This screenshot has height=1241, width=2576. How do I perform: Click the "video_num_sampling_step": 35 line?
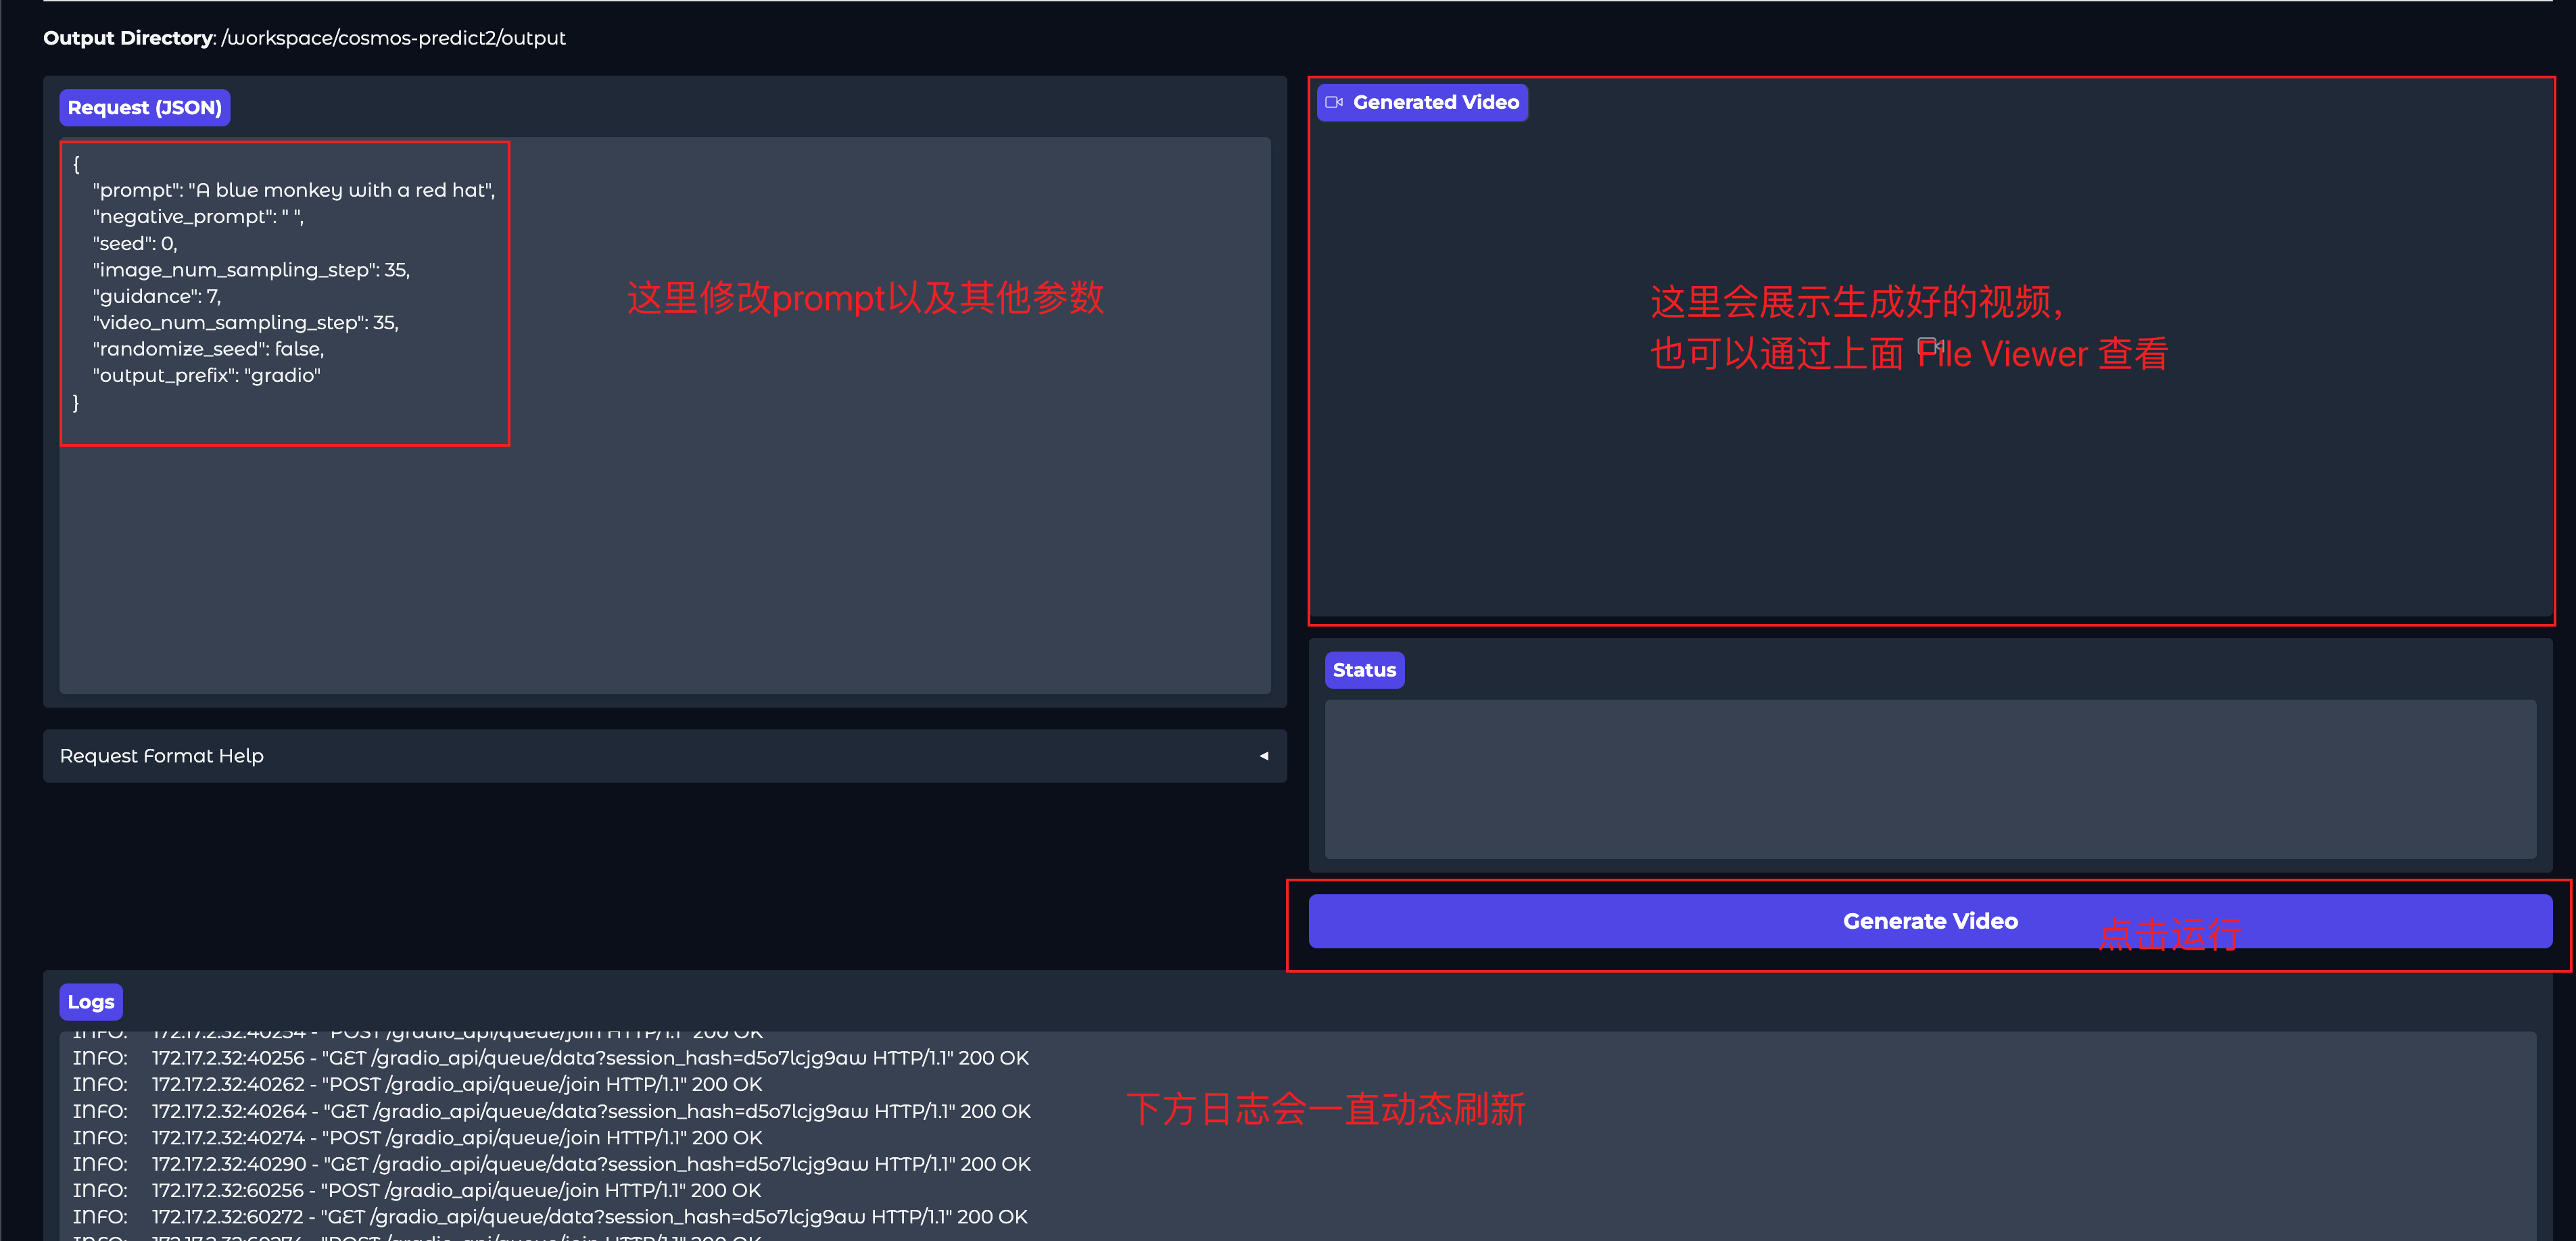pyautogui.click(x=245, y=323)
